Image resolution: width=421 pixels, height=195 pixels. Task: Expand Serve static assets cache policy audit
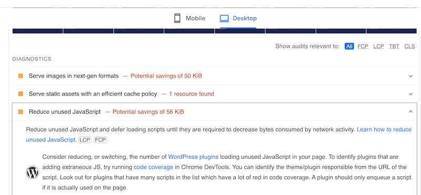click(410, 94)
